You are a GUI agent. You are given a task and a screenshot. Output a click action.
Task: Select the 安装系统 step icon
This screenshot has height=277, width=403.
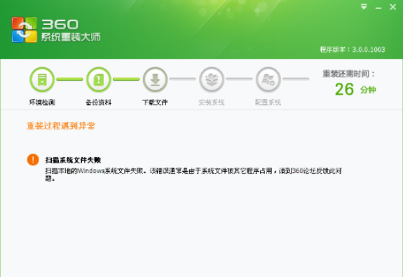[x=212, y=79]
